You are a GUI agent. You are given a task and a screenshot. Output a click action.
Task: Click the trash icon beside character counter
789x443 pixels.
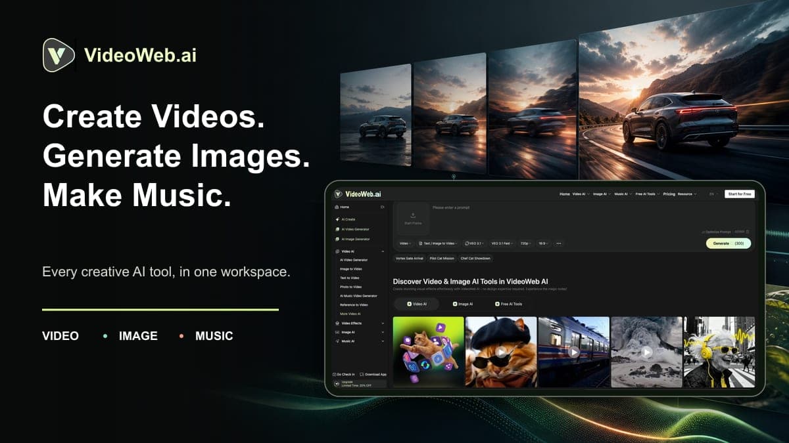click(748, 232)
